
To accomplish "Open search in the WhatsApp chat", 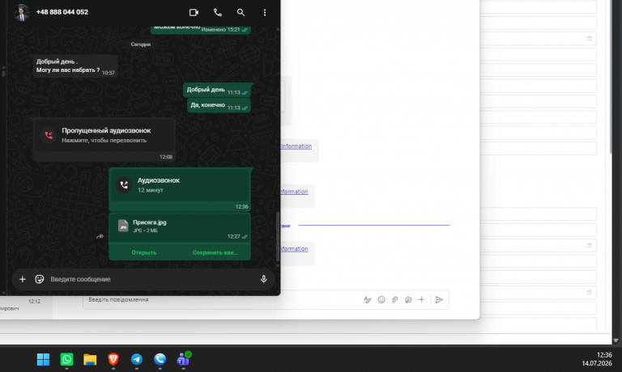I will coord(241,13).
